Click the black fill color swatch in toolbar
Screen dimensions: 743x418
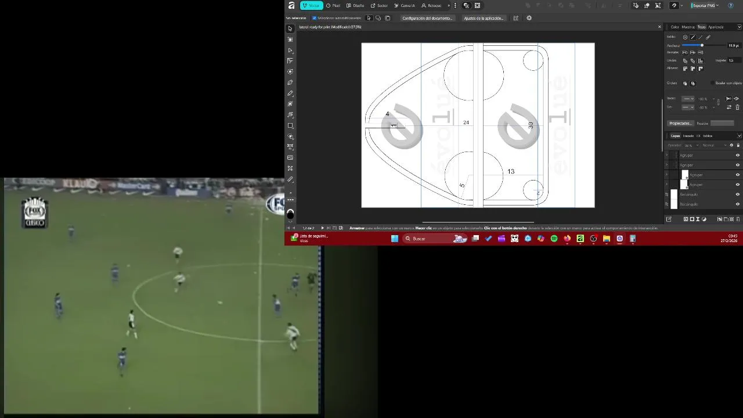click(290, 214)
